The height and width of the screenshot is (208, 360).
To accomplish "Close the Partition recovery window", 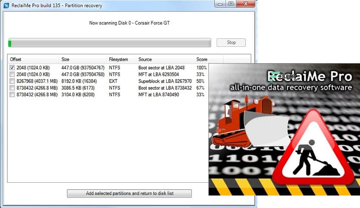I will 245,4.
